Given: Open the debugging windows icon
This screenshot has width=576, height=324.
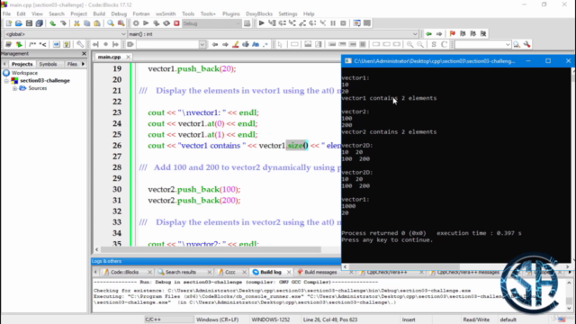Looking at the screenshot, I should (x=356, y=23).
